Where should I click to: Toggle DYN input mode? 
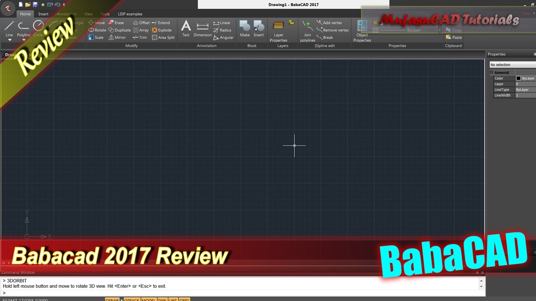pyautogui.click(x=162, y=299)
